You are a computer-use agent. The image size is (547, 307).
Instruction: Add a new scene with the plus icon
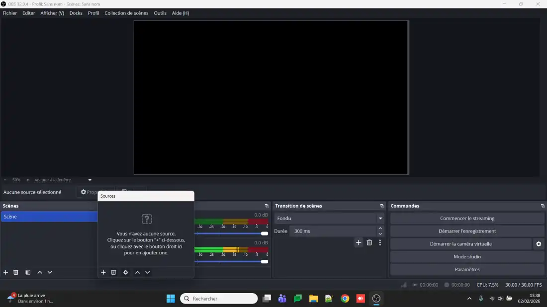point(6,272)
